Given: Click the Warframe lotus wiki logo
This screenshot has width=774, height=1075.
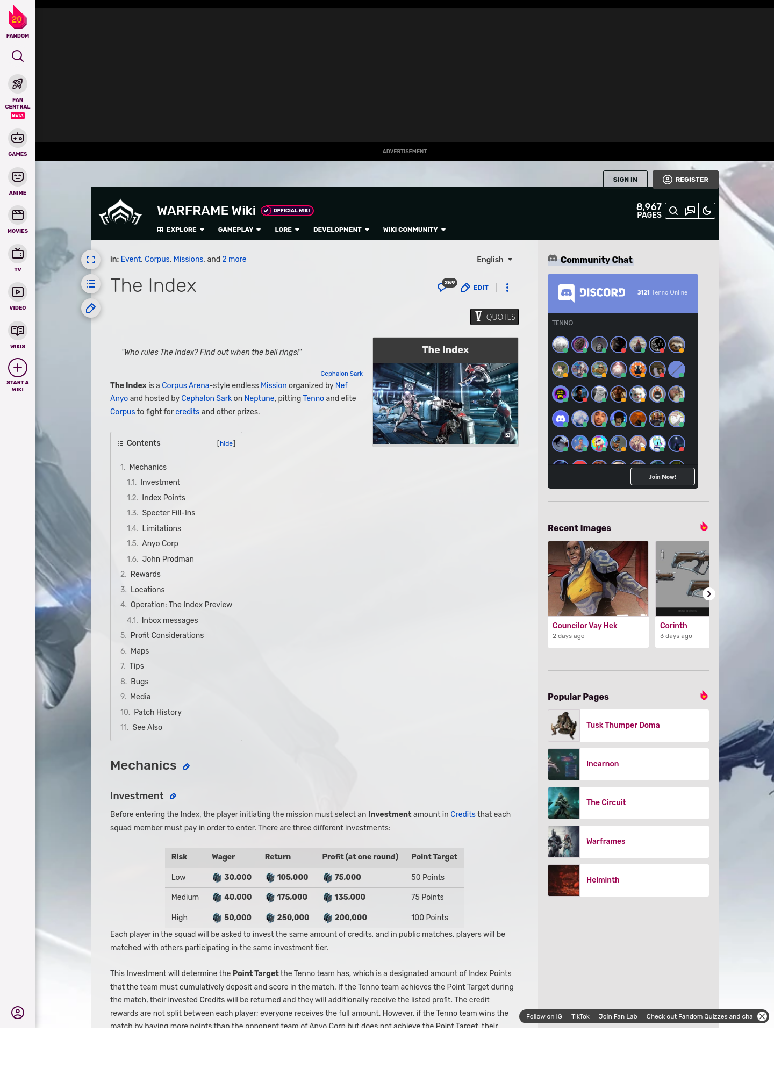Looking at the screenshot, I should (x=120, y=213).
